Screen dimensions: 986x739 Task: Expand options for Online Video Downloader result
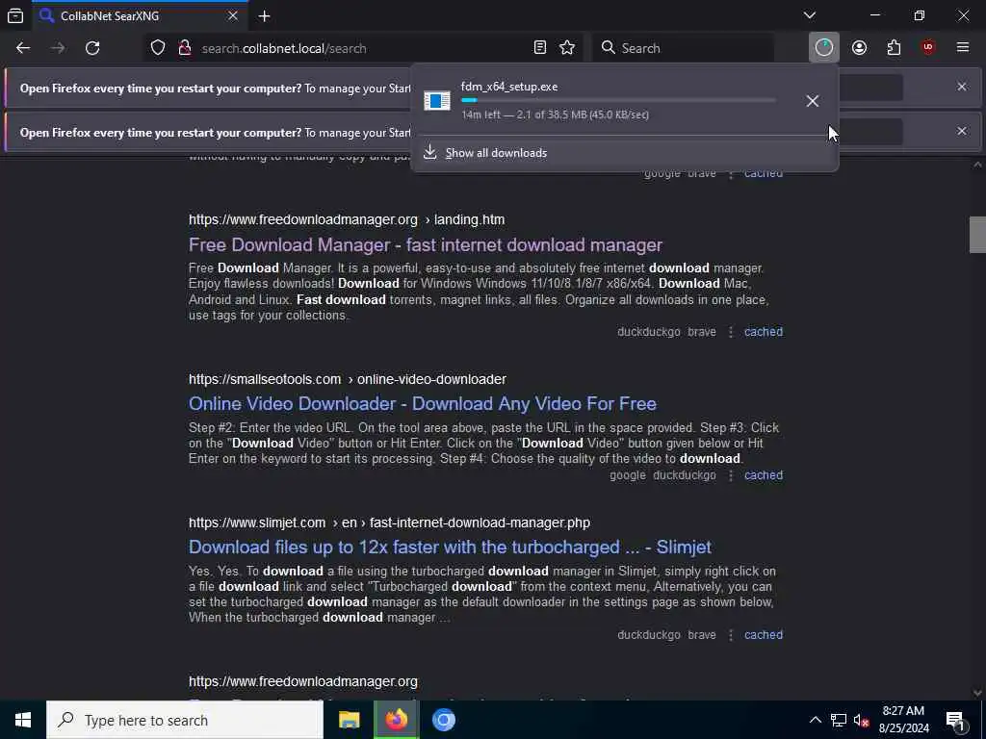[x=730, y=475]
